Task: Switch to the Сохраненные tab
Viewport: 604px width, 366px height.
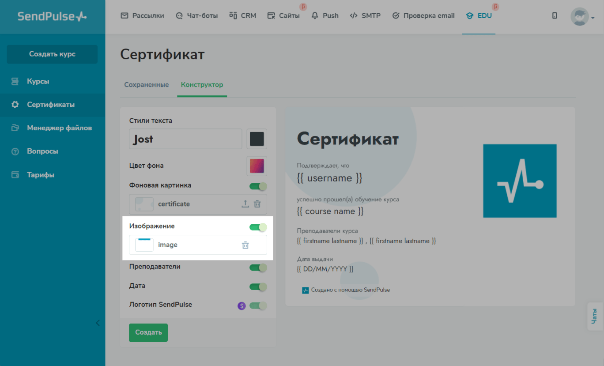Action: pos(146,85)
